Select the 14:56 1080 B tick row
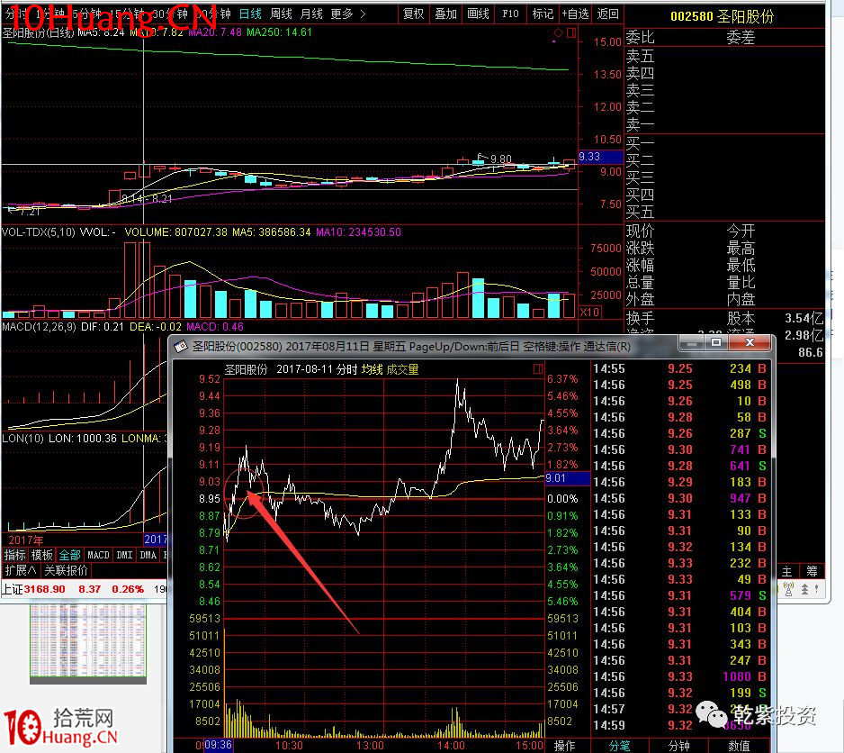The width and height of the screenshot is (844, 753). (679, 676)
